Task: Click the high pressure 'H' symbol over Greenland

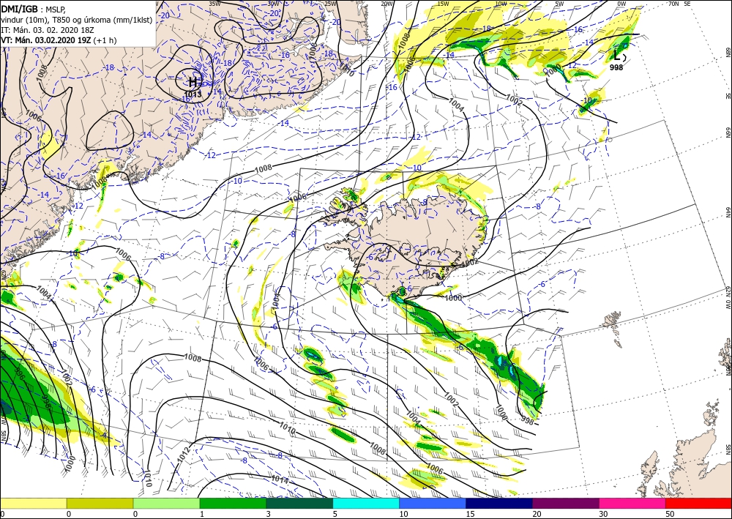Action: pyautogui.click(x=194, y=83)
